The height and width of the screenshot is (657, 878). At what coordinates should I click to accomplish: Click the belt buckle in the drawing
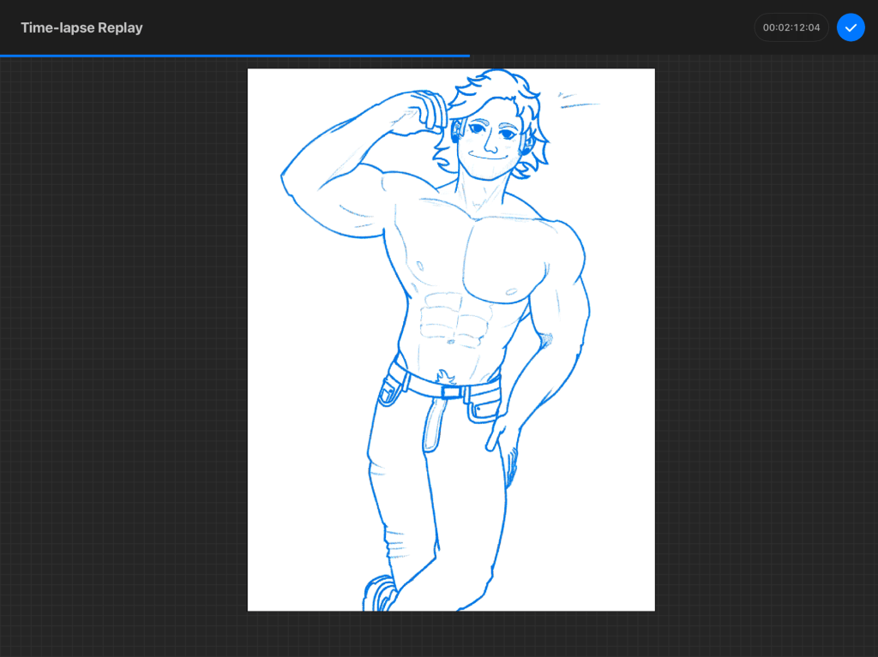pos(451,392)
